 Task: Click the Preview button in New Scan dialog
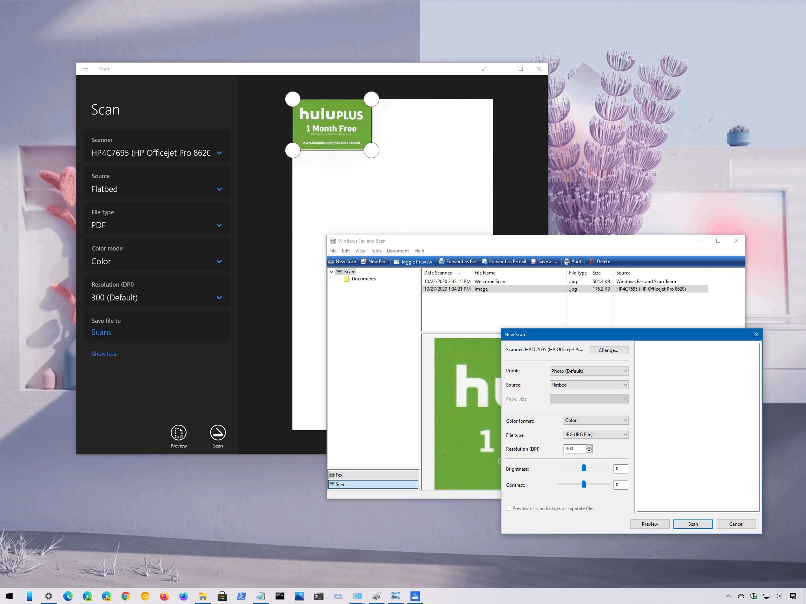tap(649, 524)
